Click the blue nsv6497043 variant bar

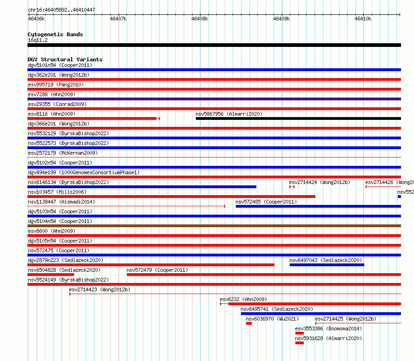click(x=327, y=265)
